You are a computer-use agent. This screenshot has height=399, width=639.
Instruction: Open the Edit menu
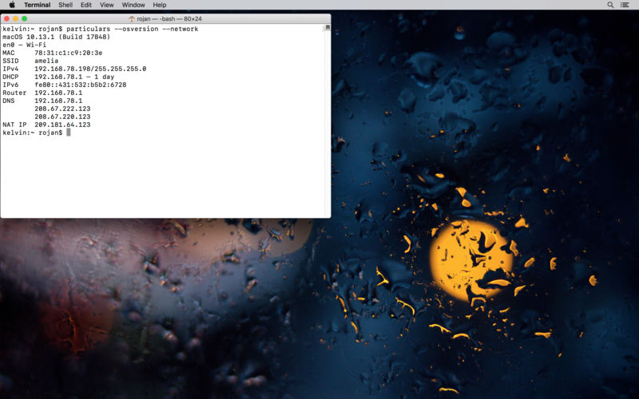[86, 5]
